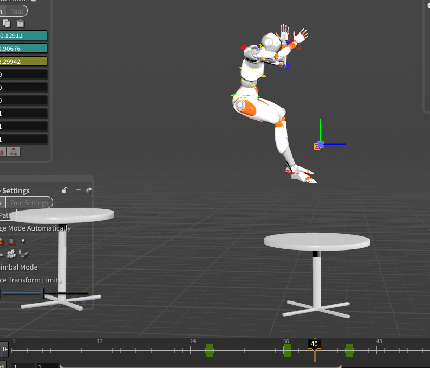Click the sphere icon in the Settings header

click(89, 190)
